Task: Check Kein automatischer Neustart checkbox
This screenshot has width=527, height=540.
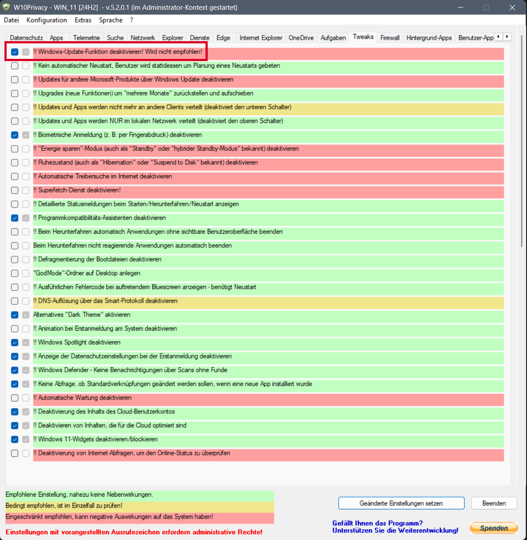Action: (15, 66)
